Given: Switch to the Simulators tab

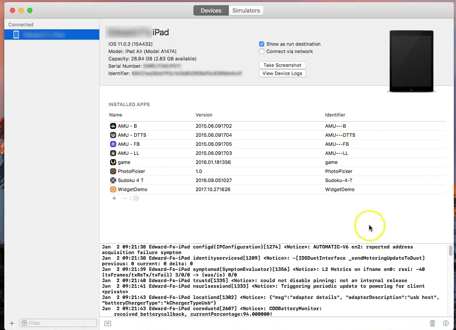Looking at the screenshot, I should (x=246, y=10).
